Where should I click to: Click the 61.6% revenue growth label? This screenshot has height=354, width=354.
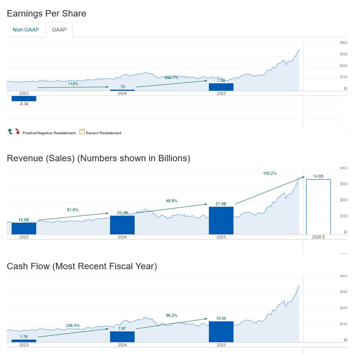point(73,210)
